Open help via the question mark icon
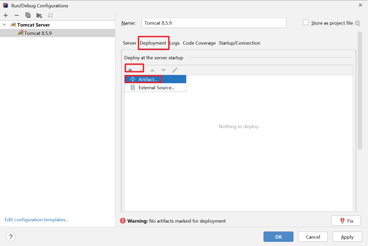 point(10,237)
